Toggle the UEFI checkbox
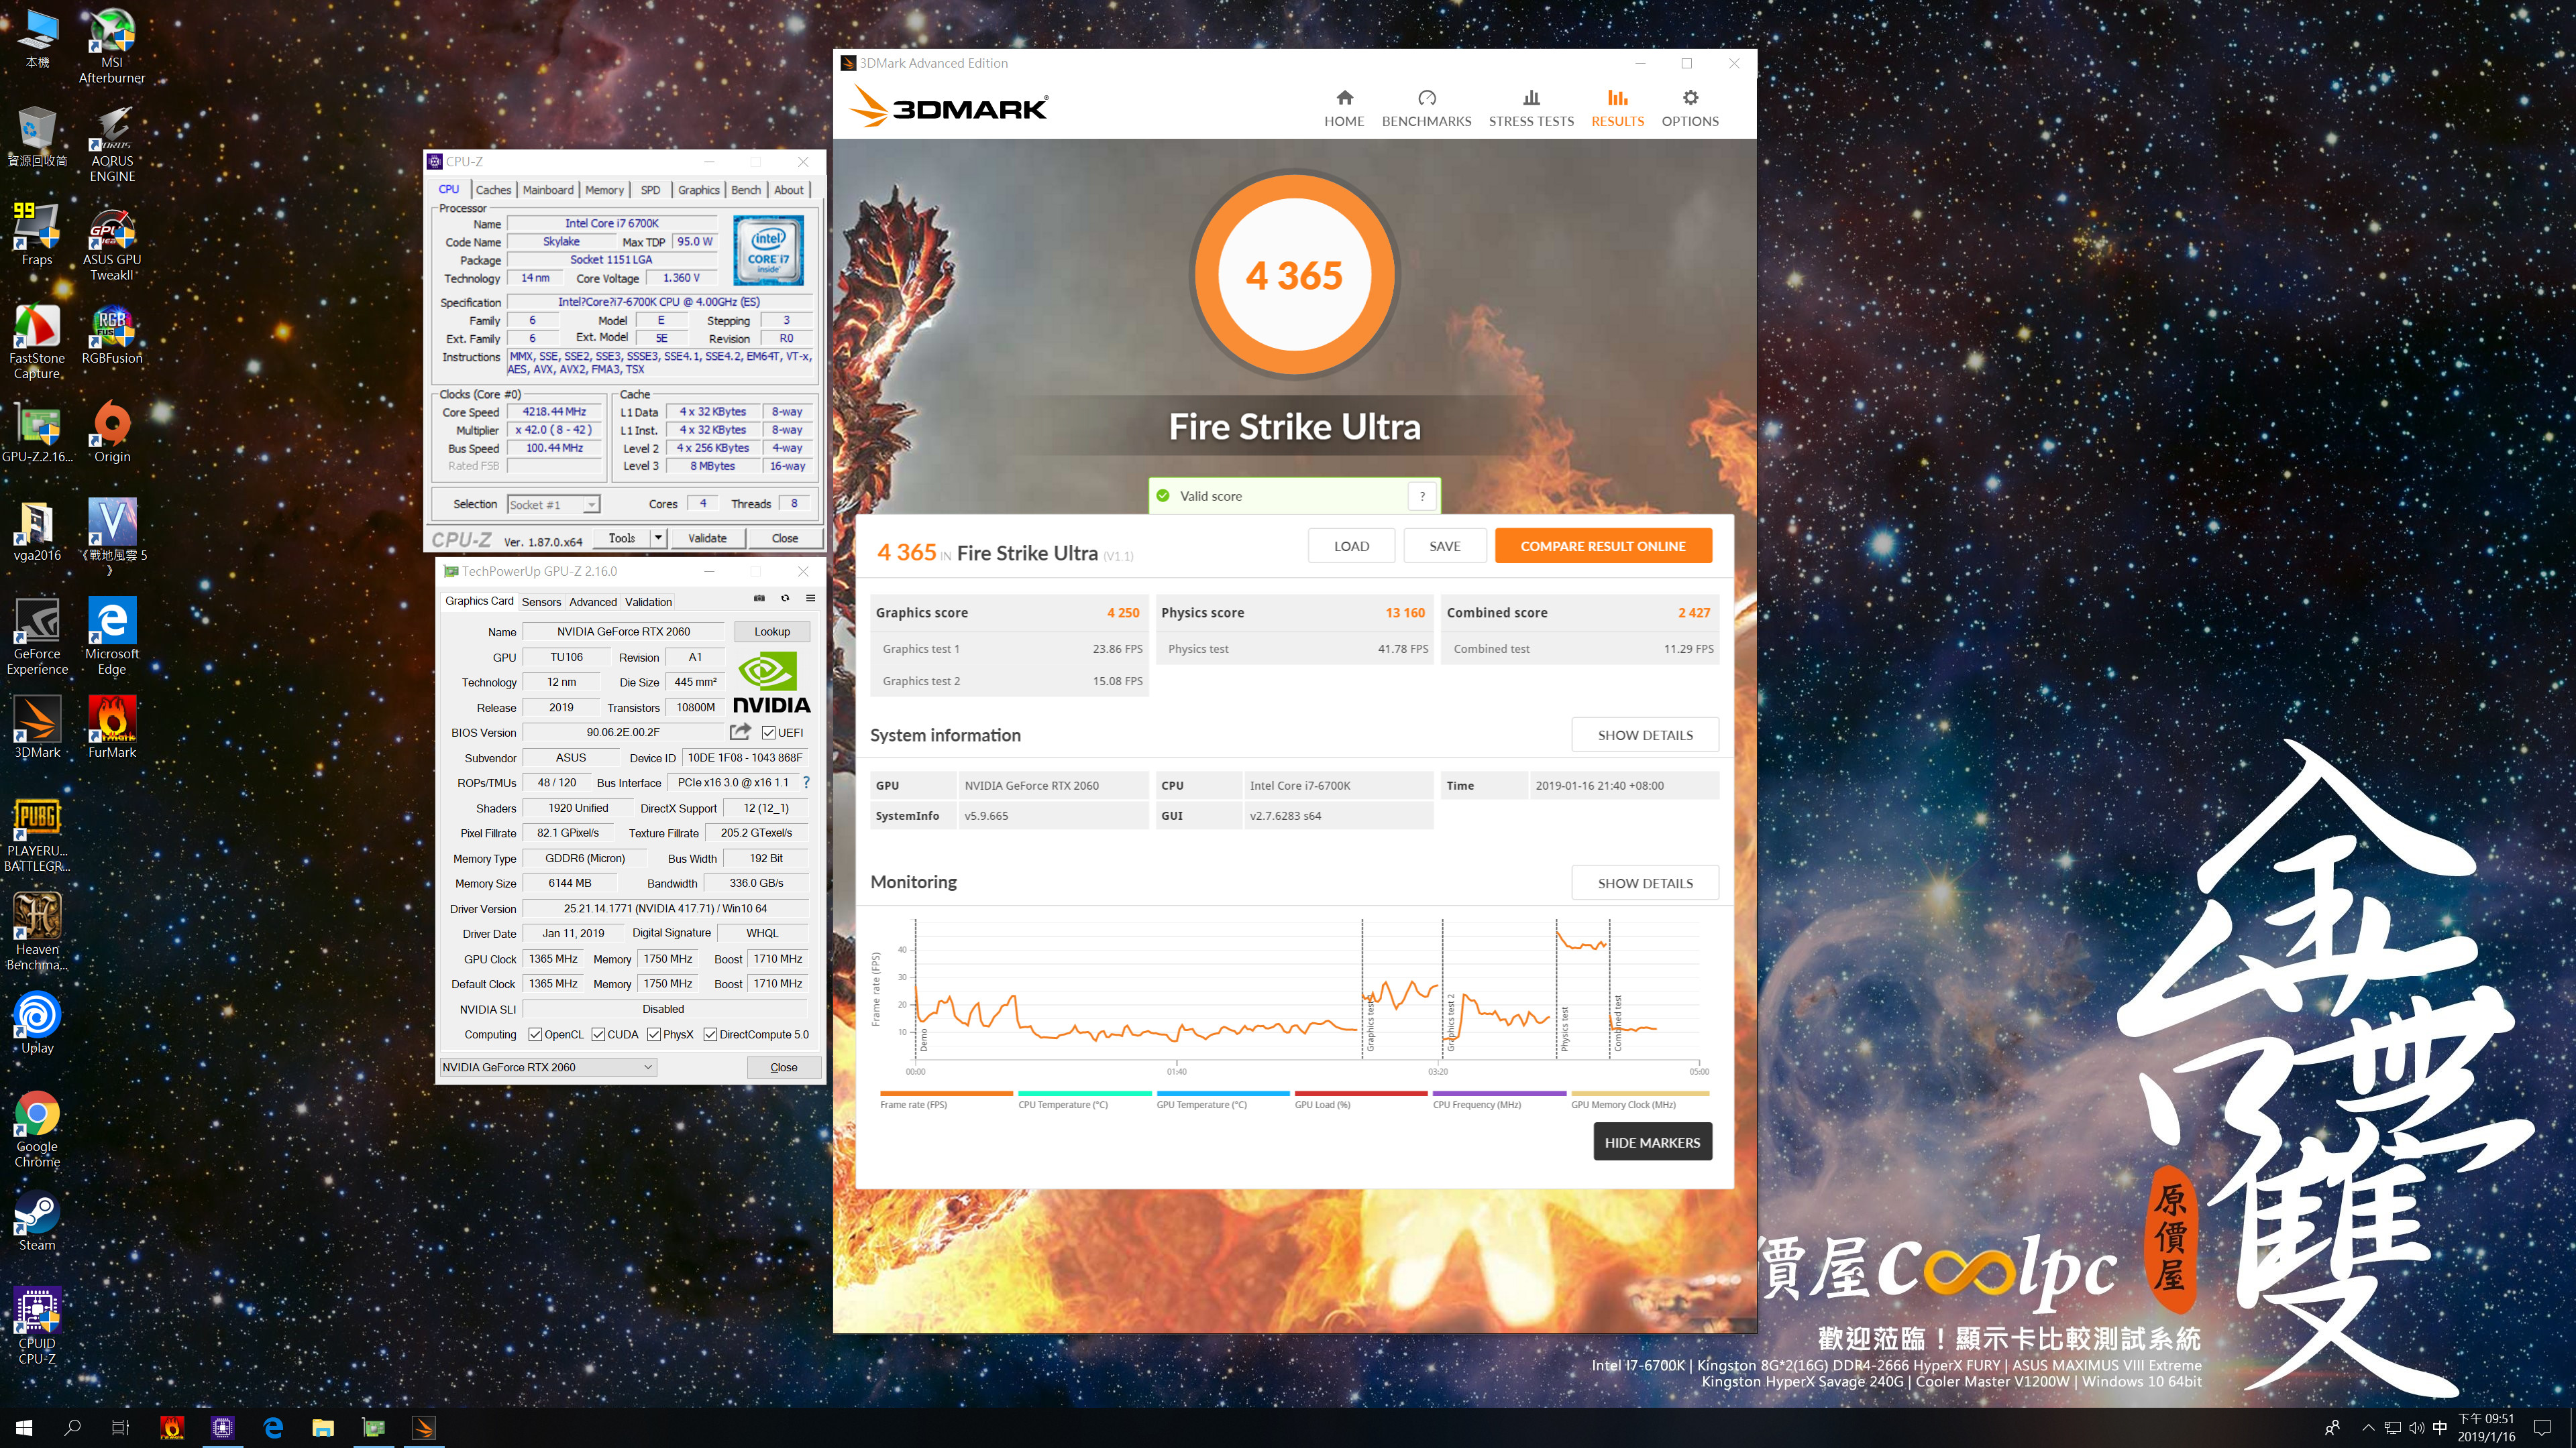 768,733
